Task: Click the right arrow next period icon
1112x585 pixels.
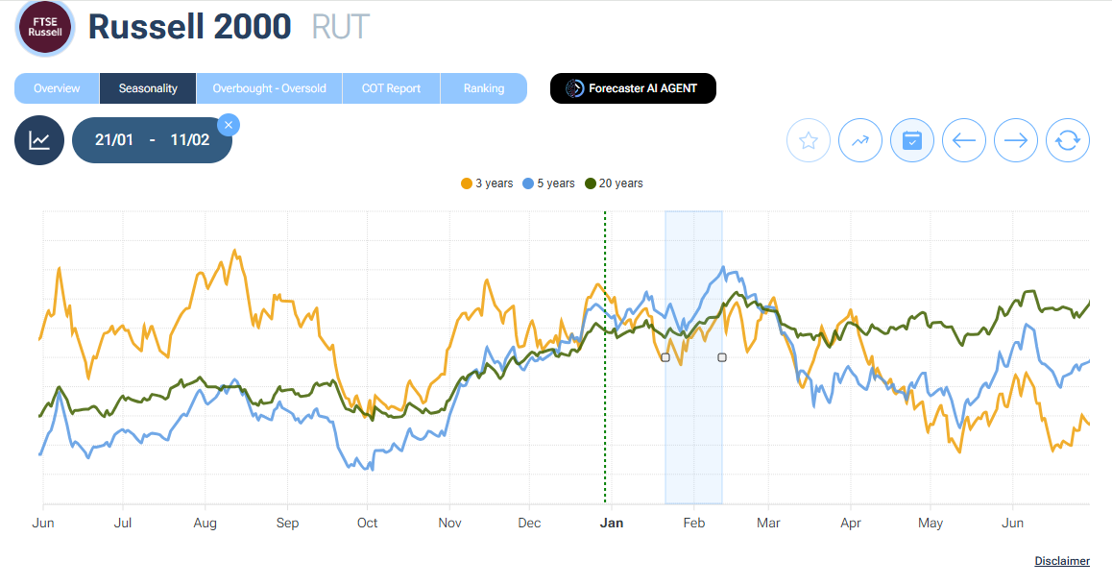Action: 1016,141
